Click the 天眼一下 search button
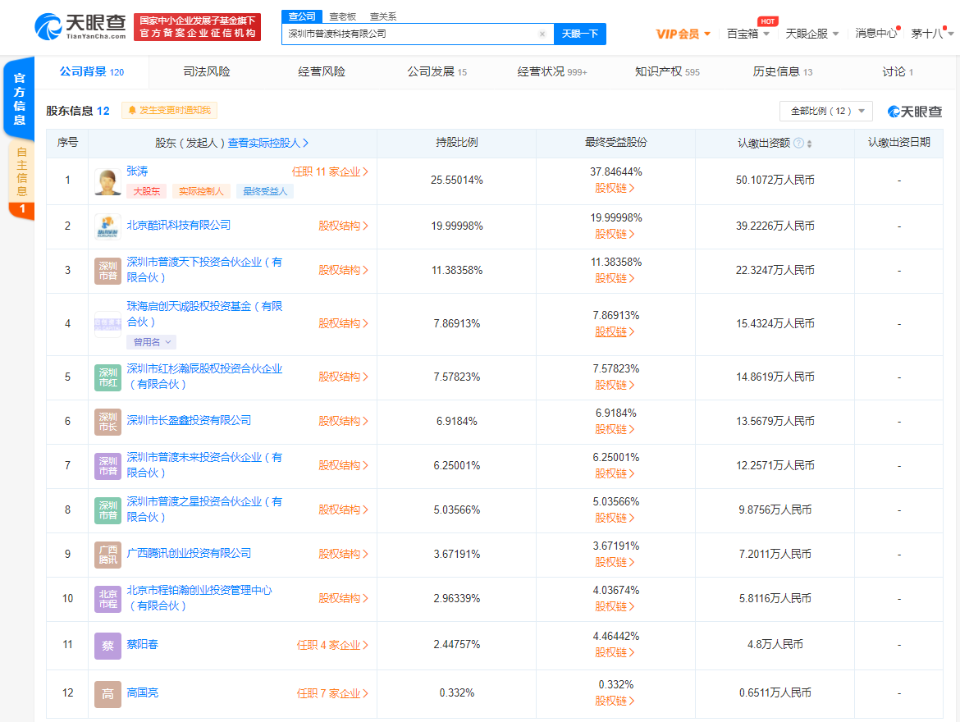 tap(580, 34)
